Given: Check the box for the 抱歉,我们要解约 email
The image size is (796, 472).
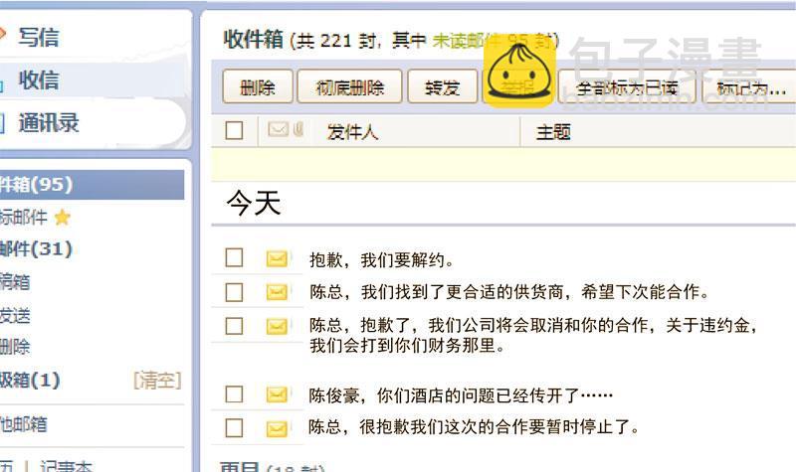Looking at the screenshot, I should [234, 257].
